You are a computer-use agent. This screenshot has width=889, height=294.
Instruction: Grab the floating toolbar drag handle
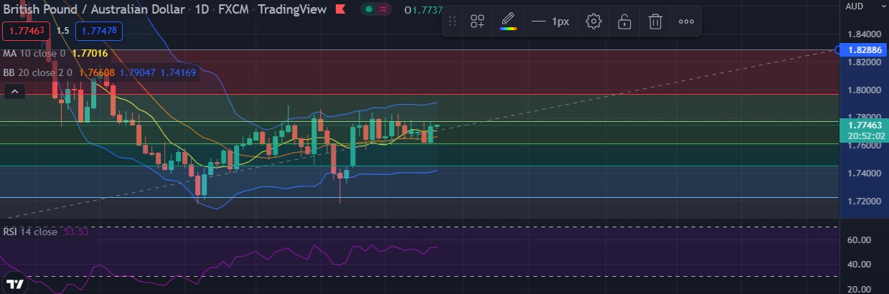(452, 22)
